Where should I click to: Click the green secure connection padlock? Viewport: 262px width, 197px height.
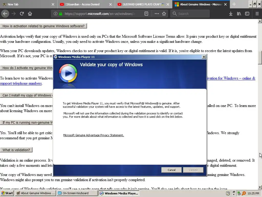pyautogui.click(x=60, y=14)
